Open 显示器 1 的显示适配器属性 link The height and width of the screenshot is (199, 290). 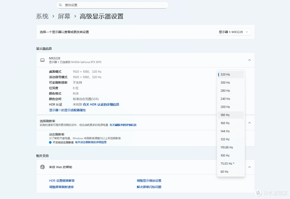(67, 110)
